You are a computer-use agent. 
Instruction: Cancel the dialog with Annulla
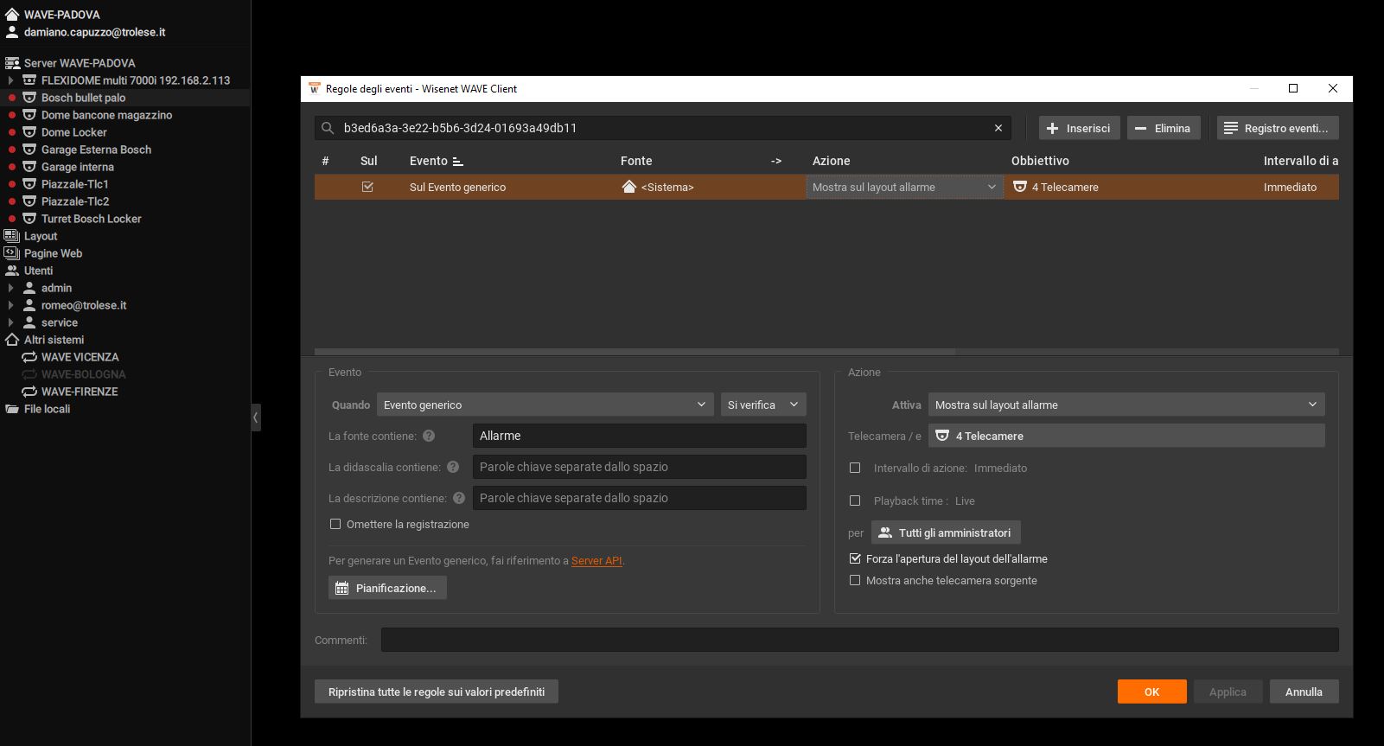pyautogui.click(x=1304, y=692)
